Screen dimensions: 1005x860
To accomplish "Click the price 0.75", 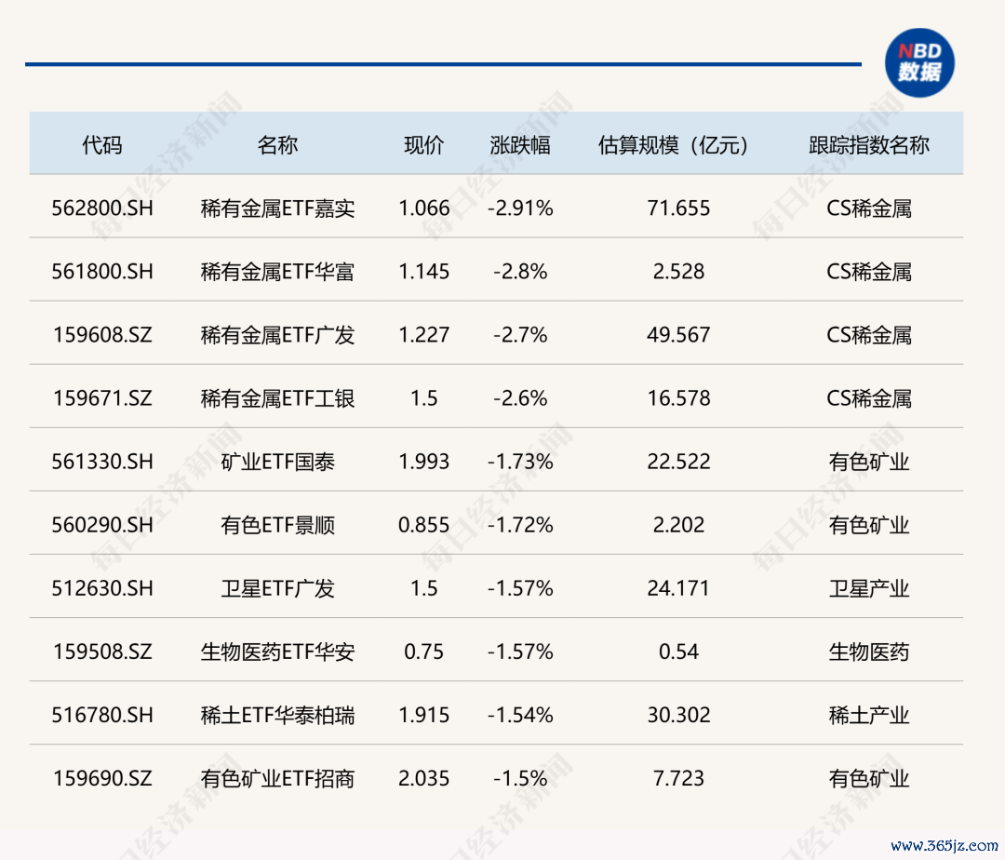I will click(x=423, y=652).
